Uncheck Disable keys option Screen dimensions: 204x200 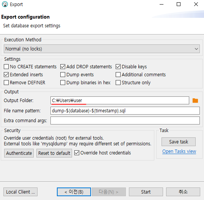point(118,67)
